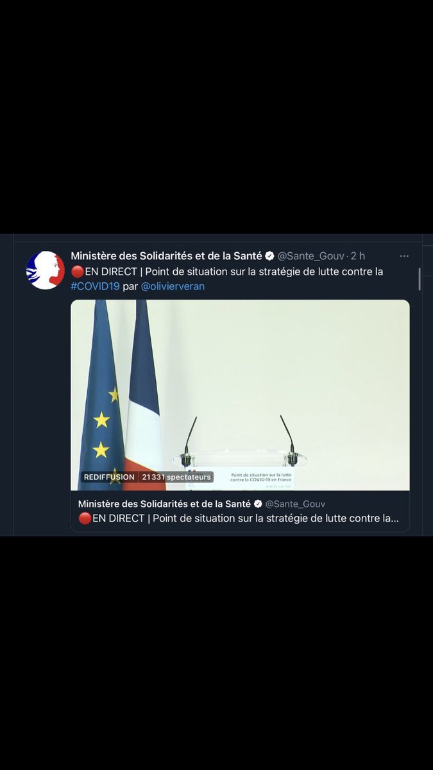Open the @olivierveran mention profile

173,286
